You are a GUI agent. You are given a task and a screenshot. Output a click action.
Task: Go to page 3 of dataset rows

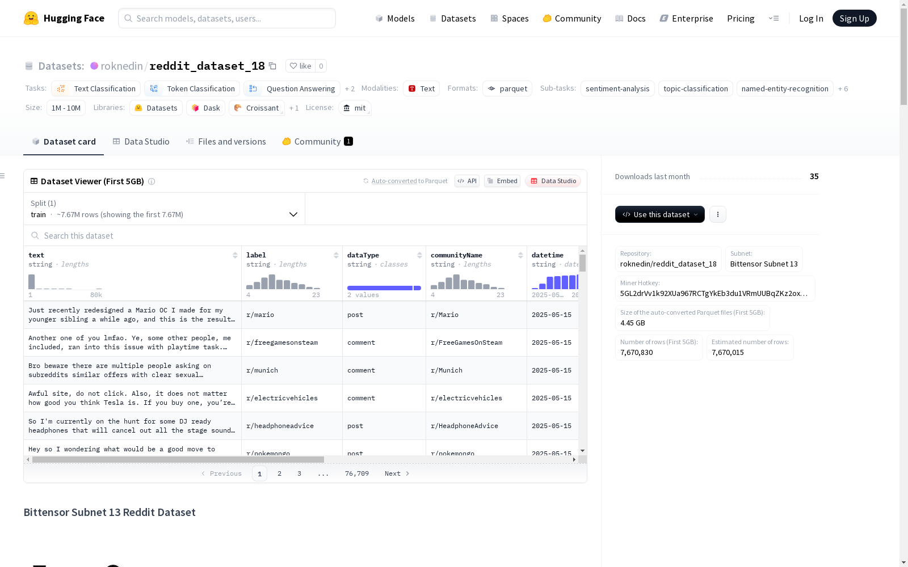(x=299, y=473)
